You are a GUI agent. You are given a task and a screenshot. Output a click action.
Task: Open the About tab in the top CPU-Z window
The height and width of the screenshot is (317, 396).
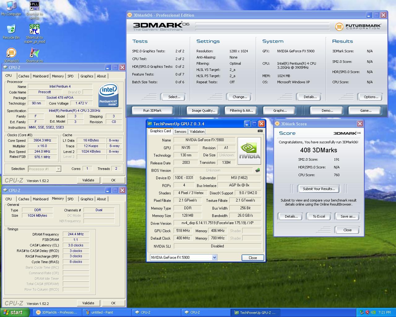pyautogui.click(x=101, y=76)
